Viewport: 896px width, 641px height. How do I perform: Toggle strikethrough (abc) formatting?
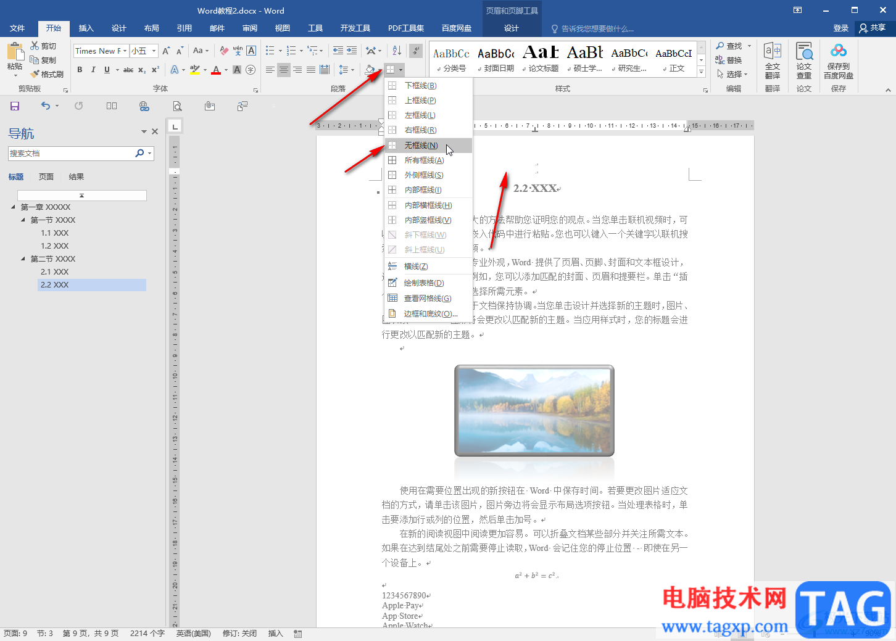128,70
